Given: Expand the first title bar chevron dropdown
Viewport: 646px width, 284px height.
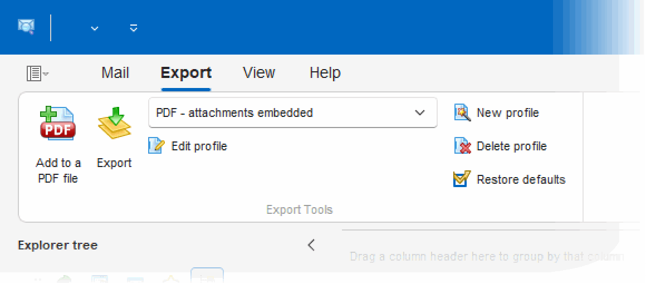Looking at the screenshot, I should point(95,28).
